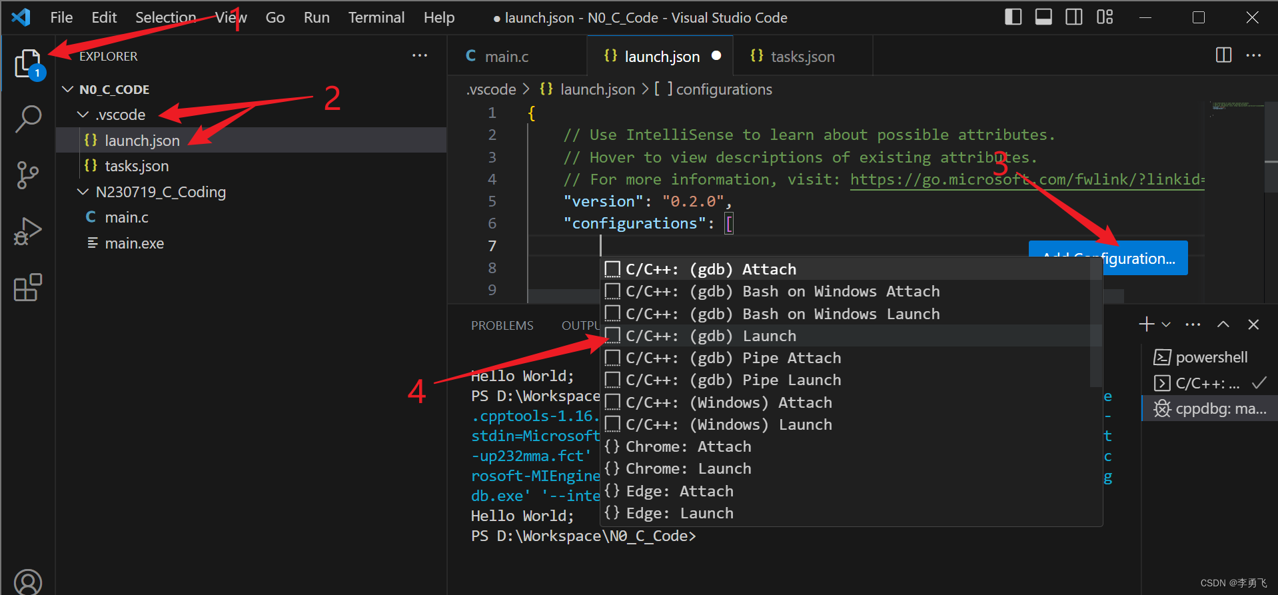Click the editor minimap preview
1278x595 pixels.
1237,107
